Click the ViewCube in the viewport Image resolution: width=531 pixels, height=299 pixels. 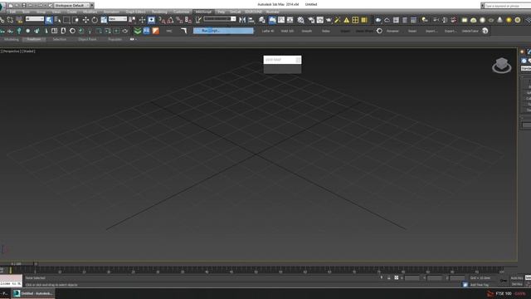pyautogui.click(x=501, y=65)
